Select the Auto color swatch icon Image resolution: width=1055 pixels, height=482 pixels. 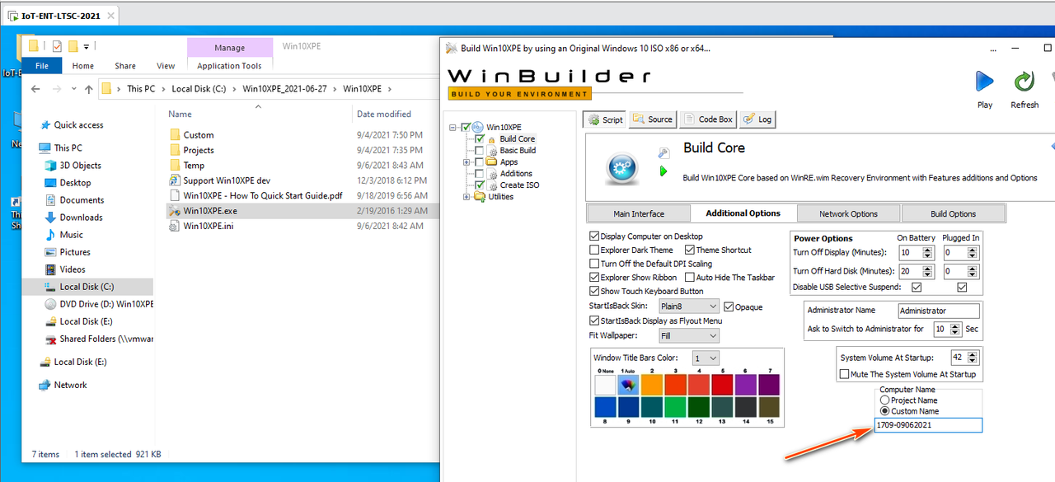tap(629, 384)
